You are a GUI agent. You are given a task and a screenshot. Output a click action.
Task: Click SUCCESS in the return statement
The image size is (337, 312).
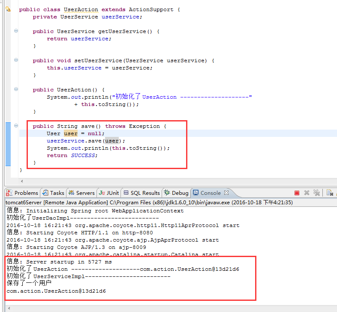(x=83, y=155)
